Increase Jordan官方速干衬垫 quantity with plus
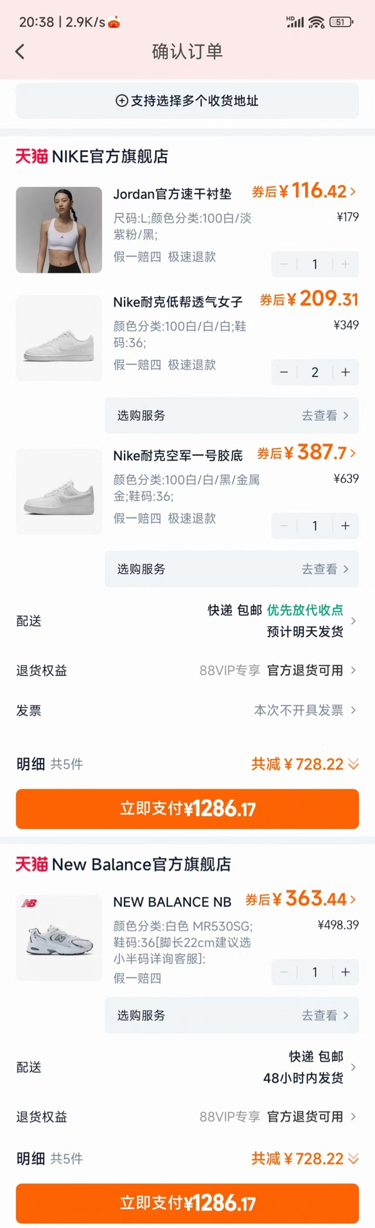The height and width of the screenshot is (1228, 375). point(345,263)
